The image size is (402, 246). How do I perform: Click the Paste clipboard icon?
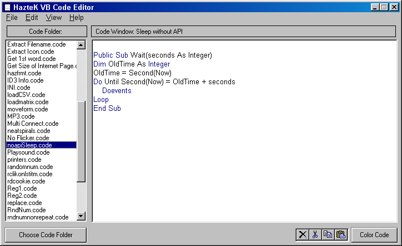pos(340,235)
